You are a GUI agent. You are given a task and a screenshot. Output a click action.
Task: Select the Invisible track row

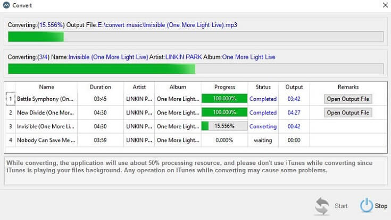pyautogui.click(x=46, y=126)
